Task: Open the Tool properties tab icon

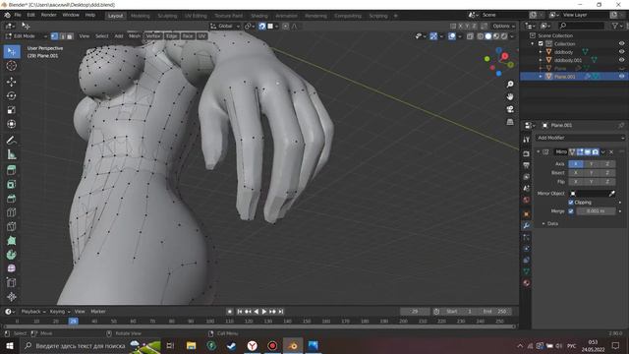Action: [x=527, y=140]
